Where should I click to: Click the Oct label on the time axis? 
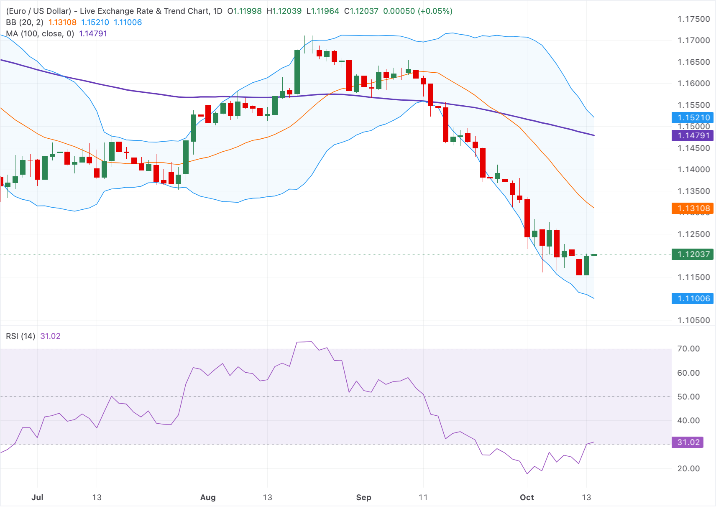[527, 498]
